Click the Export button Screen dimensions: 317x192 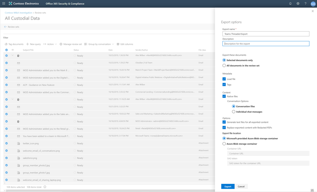228,186
